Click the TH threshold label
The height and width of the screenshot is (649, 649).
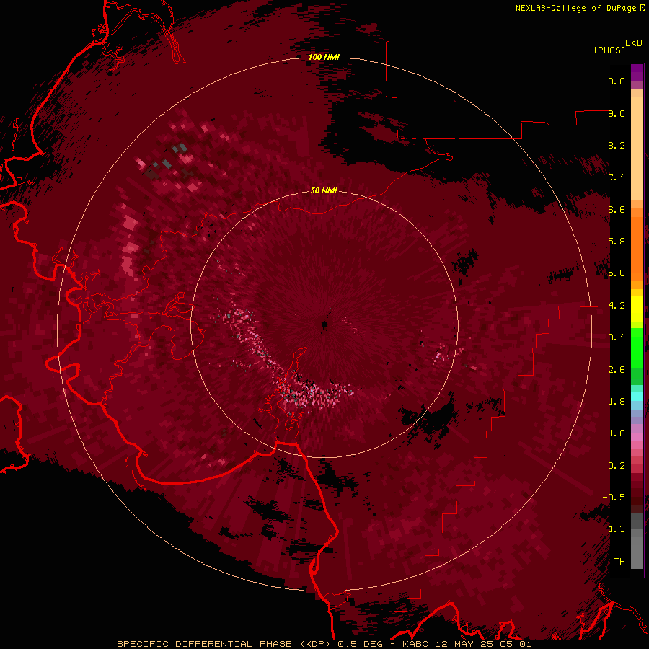619,562
